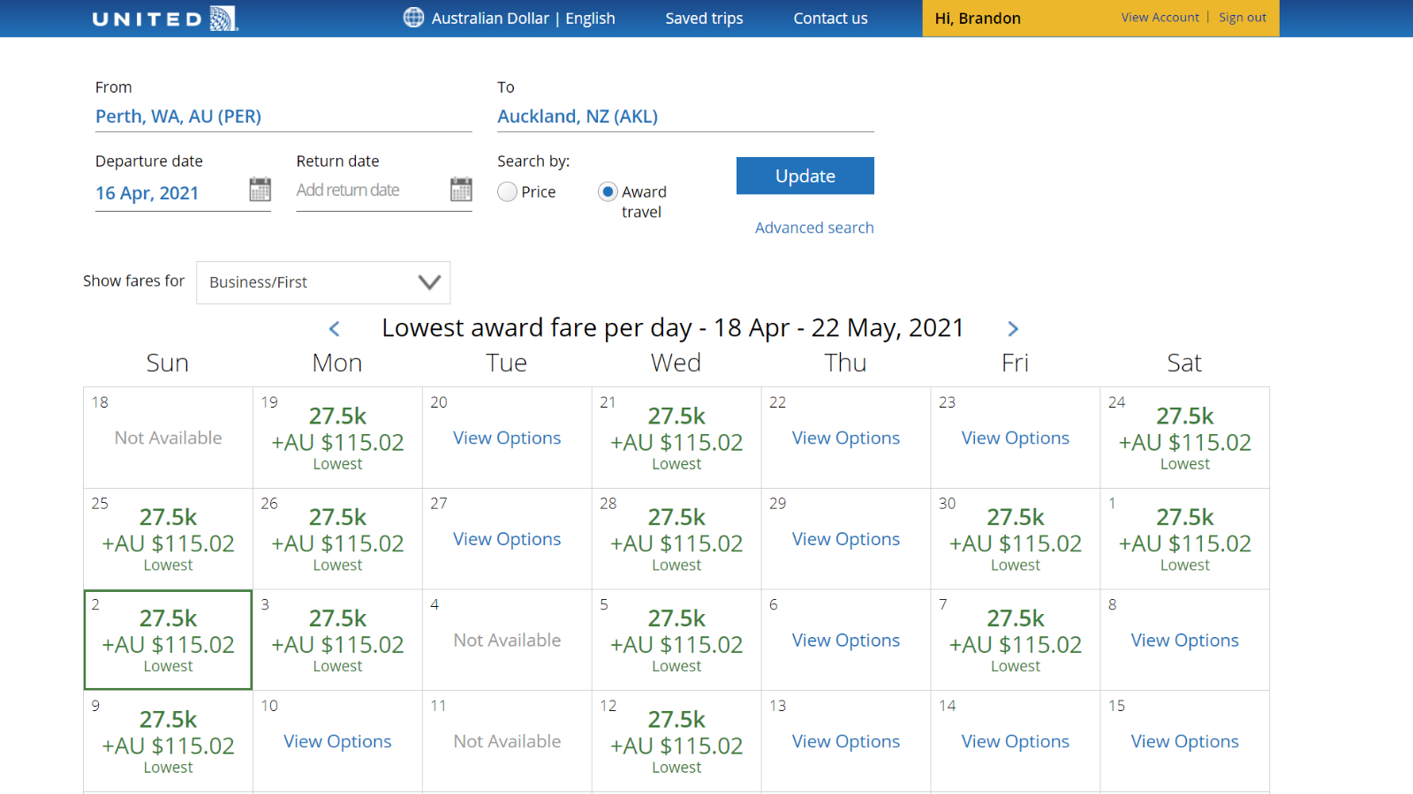Click View Options for Saturday 8

1185,640
